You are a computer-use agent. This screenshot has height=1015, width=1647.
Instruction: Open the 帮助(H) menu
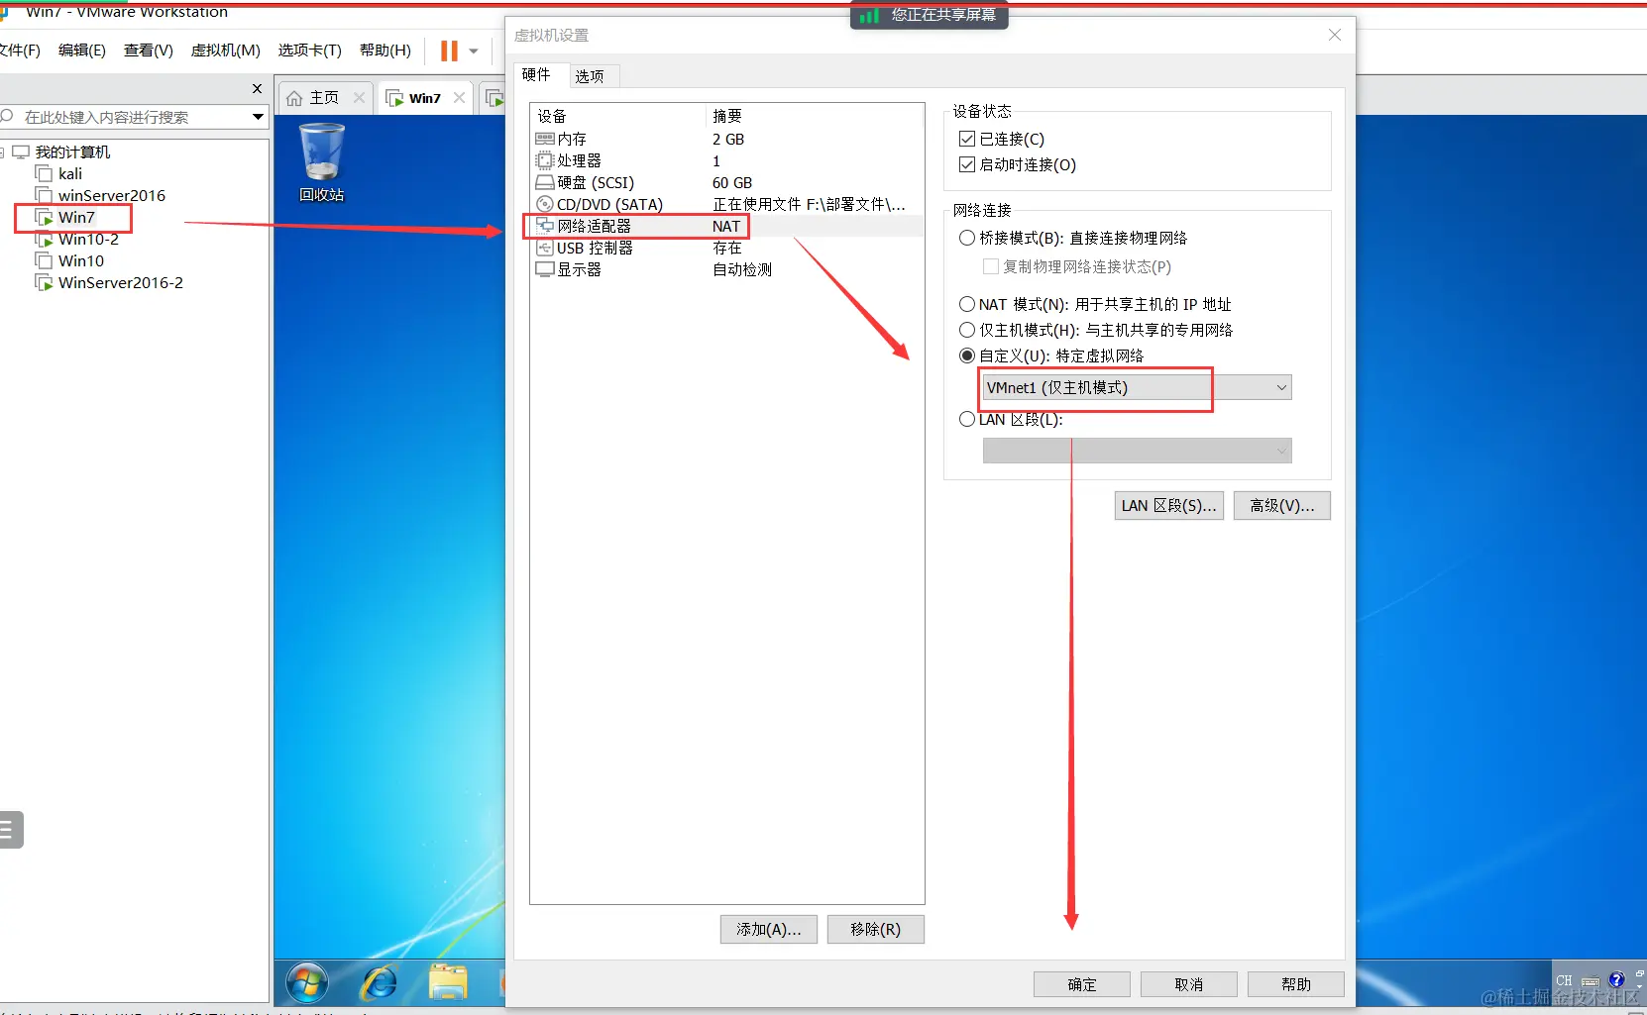click(385, 51)
